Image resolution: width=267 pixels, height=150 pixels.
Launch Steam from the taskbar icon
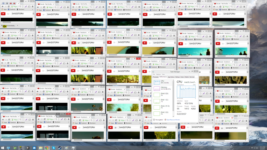click(x=60, y=148)
